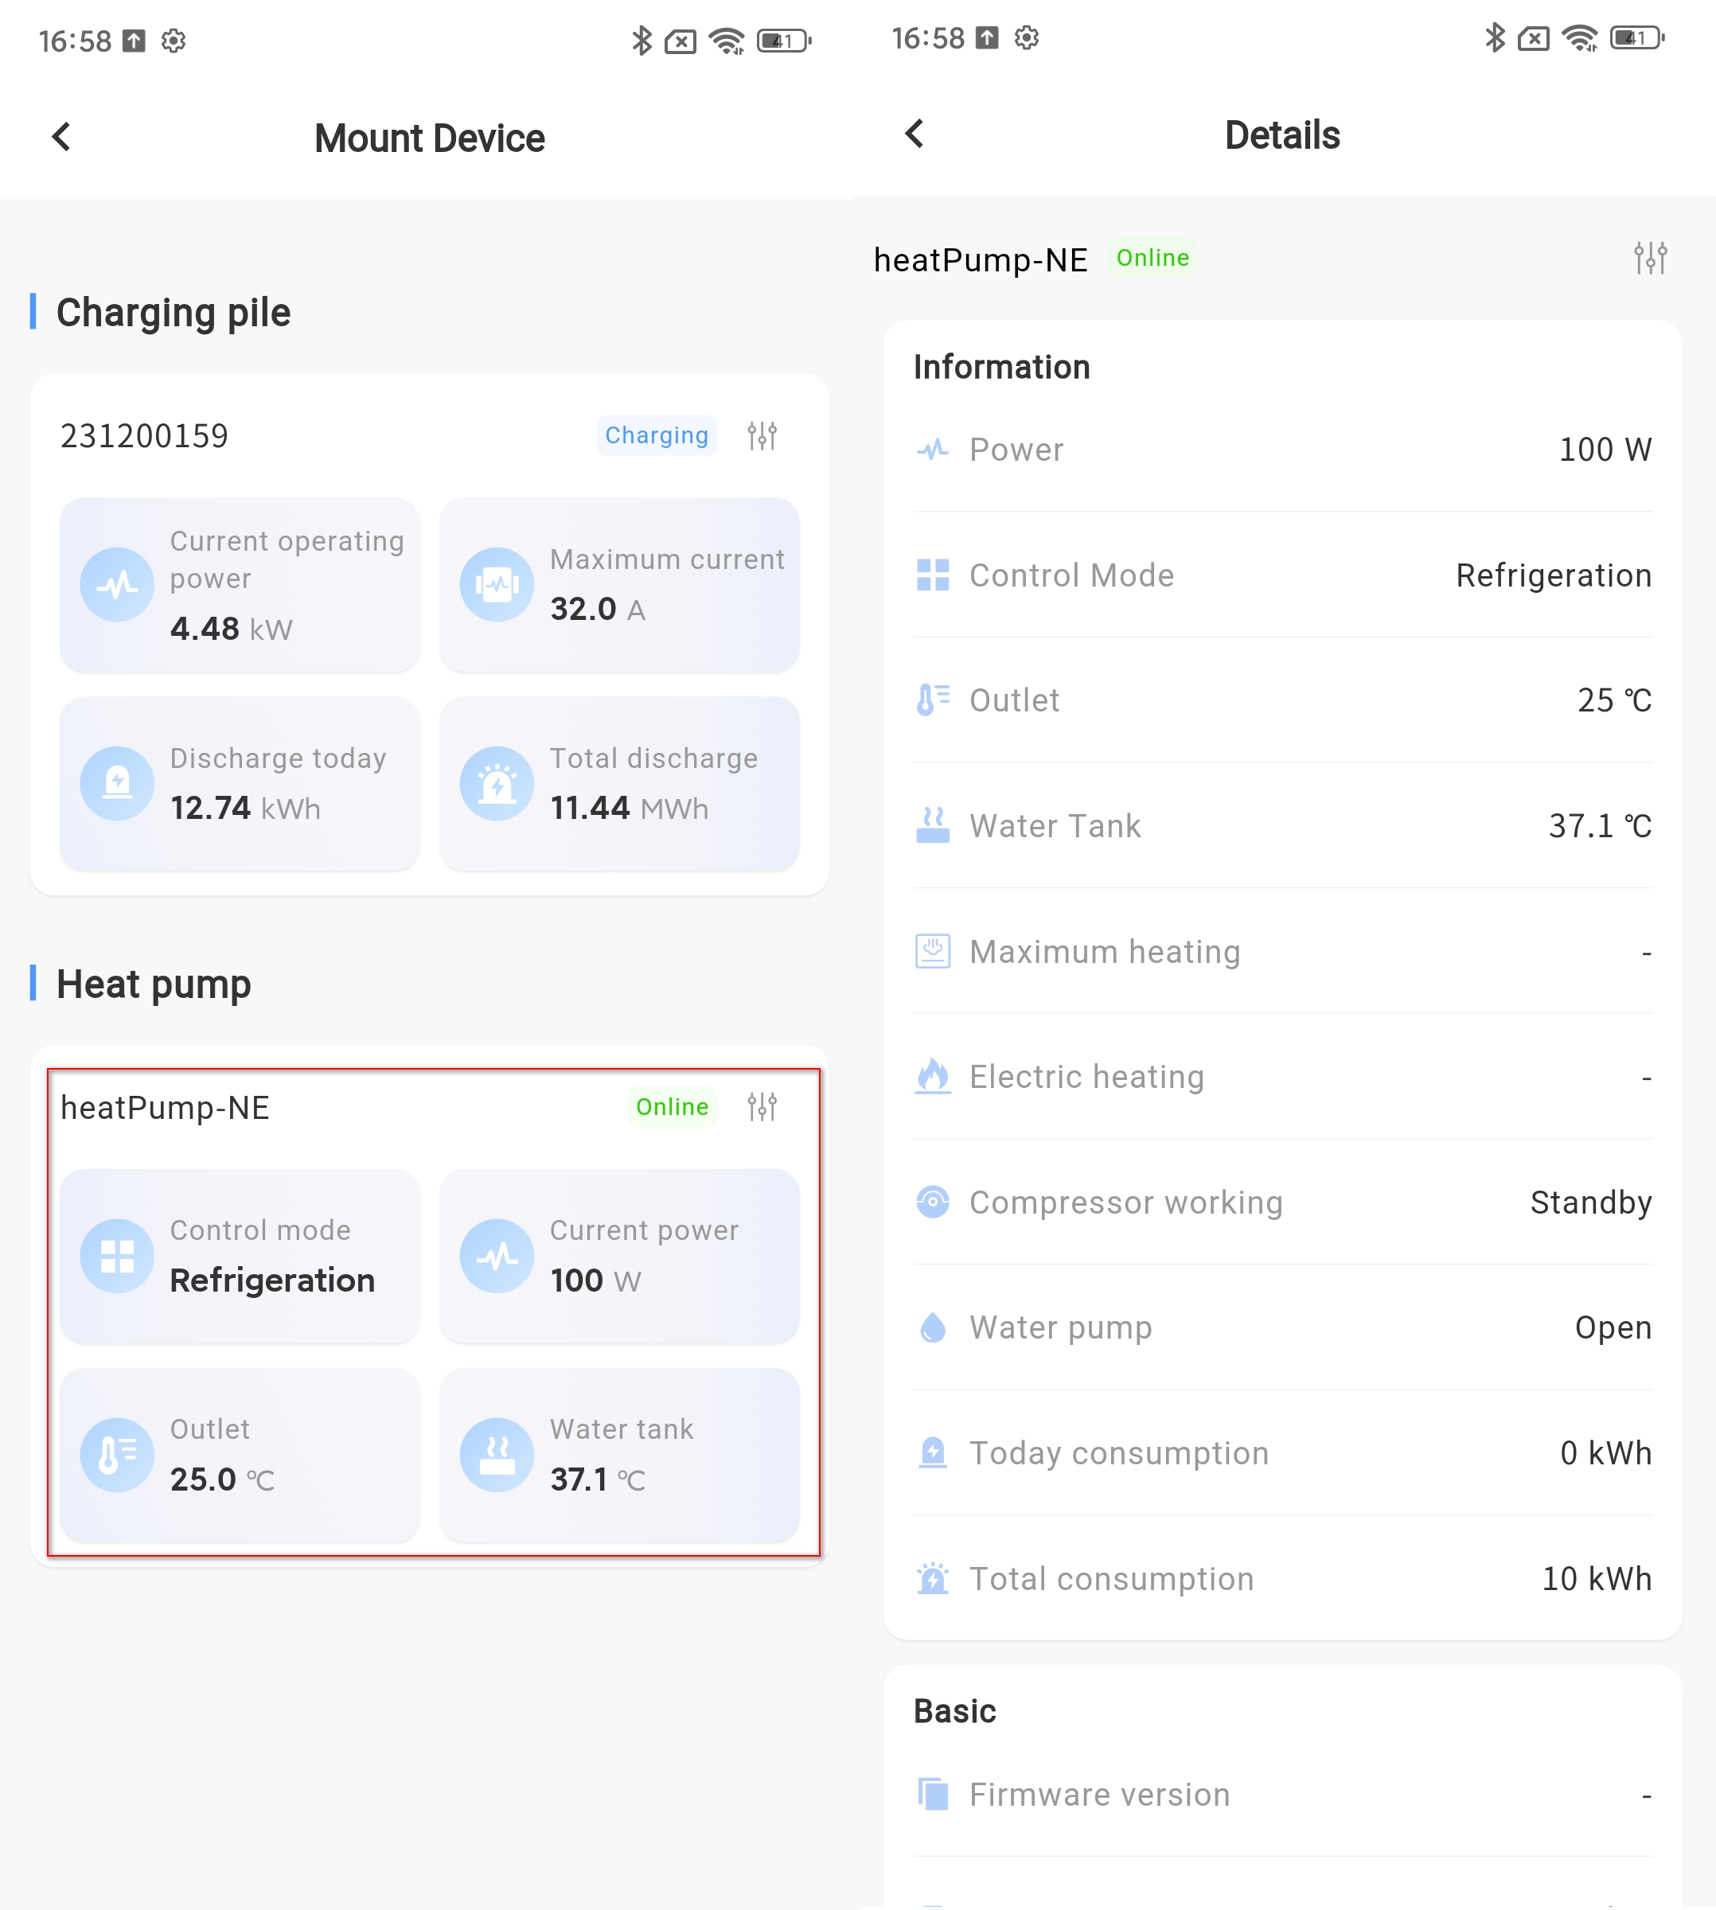Open the Firmware version row
This screenshot has height=1910, width=1716.
click(x=1282, y=1795)
